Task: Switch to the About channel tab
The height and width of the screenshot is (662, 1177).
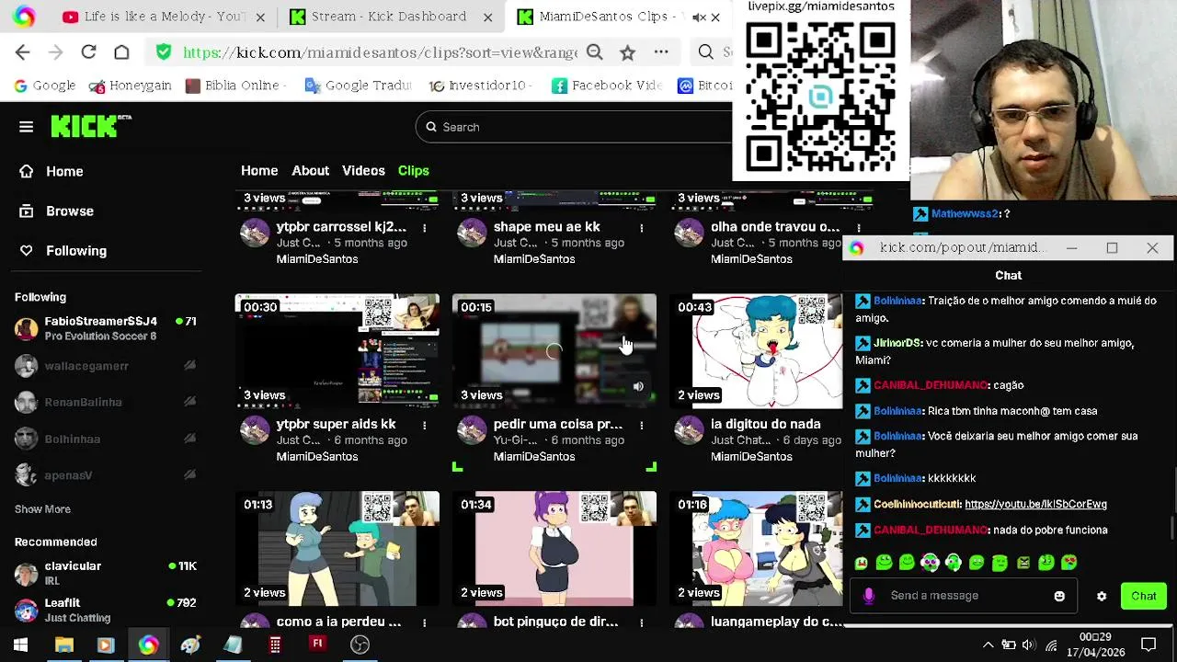Action: [x=310, y=170]
